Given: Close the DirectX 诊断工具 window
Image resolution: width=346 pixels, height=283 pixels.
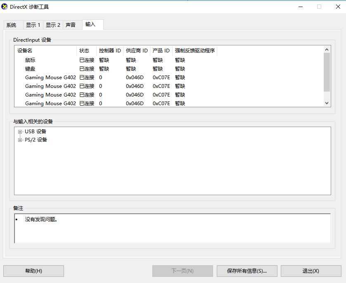Looking at the screenshot, I should (338, 7).
